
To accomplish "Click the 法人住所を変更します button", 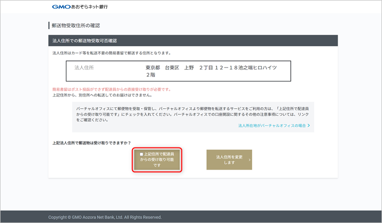I will click(x=229, y=160).
